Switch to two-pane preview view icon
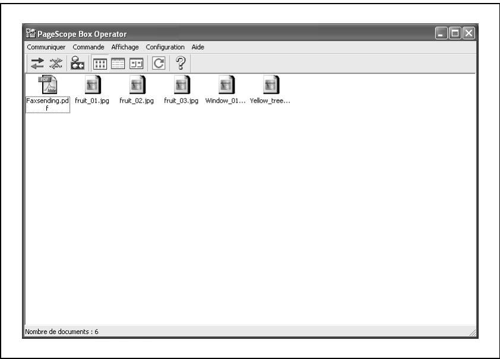This screenshot has height=359, width=500. click(x=137, y=64)
